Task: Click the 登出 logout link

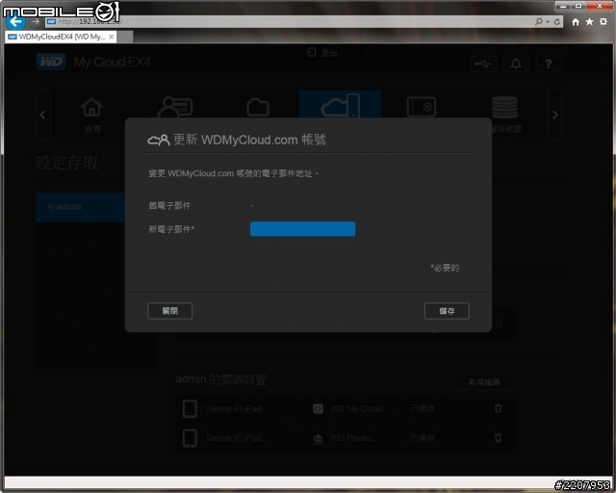Action: point(323,53)
